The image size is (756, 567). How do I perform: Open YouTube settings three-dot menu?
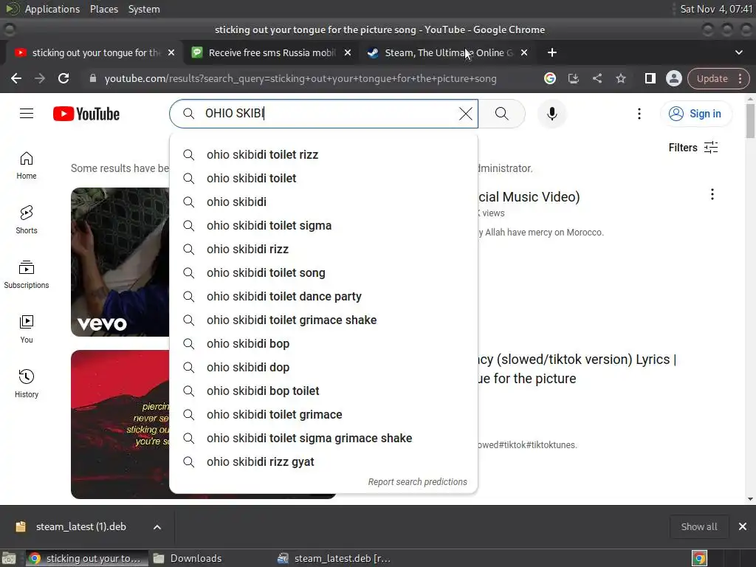(639, 114)
